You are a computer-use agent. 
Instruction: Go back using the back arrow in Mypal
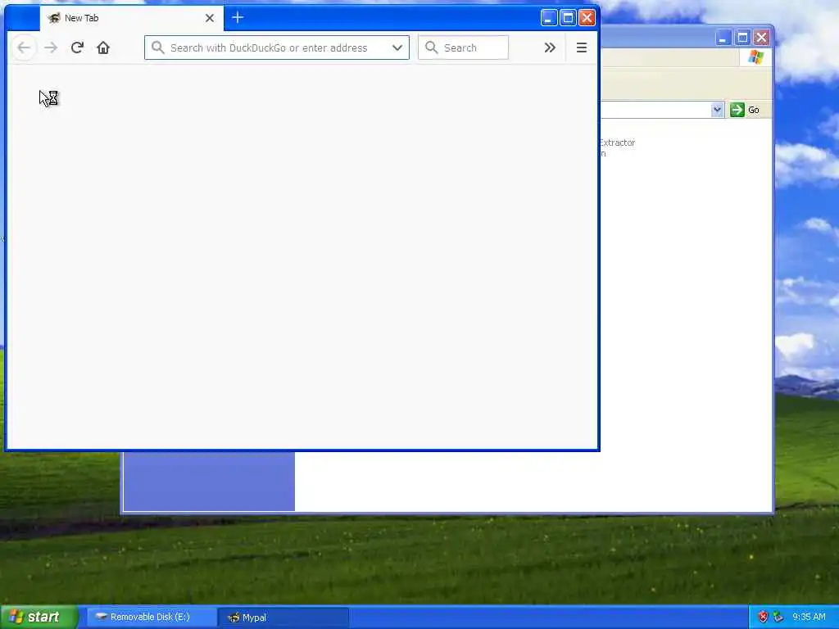[x=24, y=48]
